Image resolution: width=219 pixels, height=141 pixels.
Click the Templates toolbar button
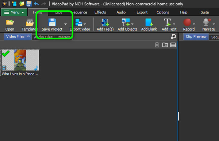tap(30, 25)
